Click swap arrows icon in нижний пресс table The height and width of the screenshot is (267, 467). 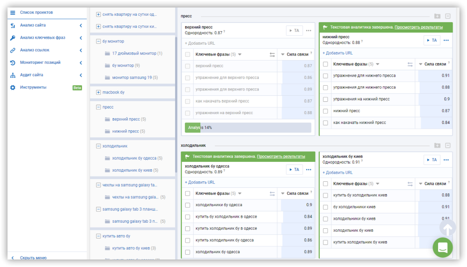[410, 64]
